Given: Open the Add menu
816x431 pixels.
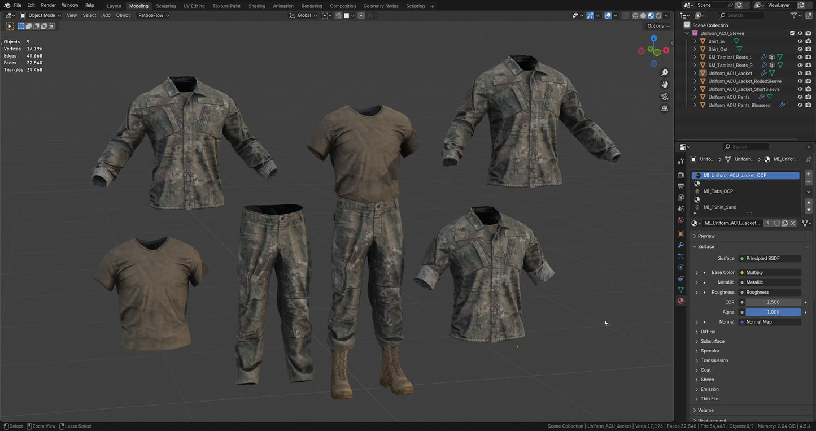Looking at the screenshot, I should click(106, 15).
